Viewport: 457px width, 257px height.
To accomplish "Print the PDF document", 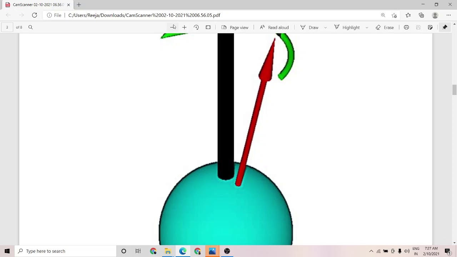I will tap(406, 27).
